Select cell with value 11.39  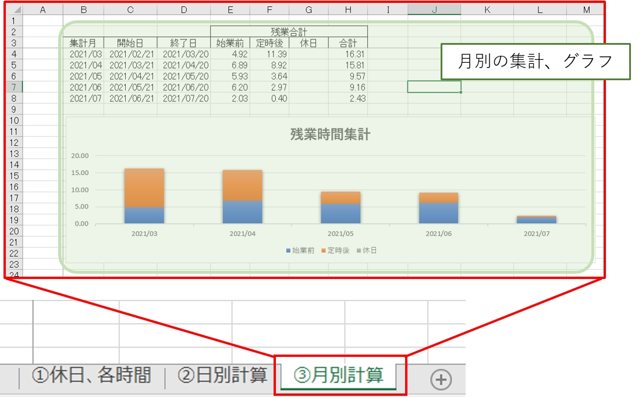269,54
